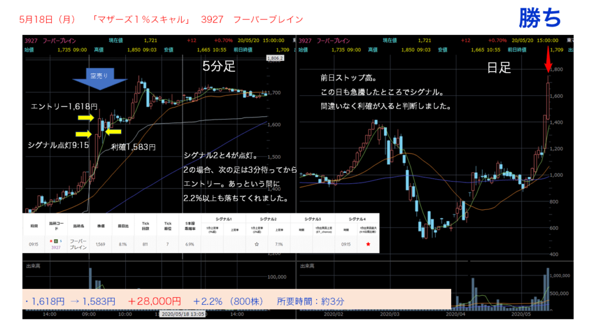Click the 1,600 price axis label on 5分足 chart
The image size is (596, 335).
click(275, 124)
